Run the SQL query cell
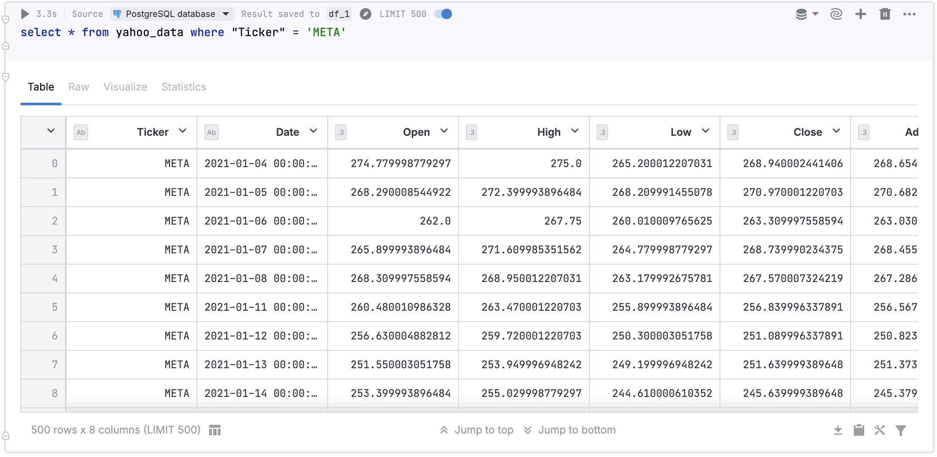 click(x=25, y=13)
